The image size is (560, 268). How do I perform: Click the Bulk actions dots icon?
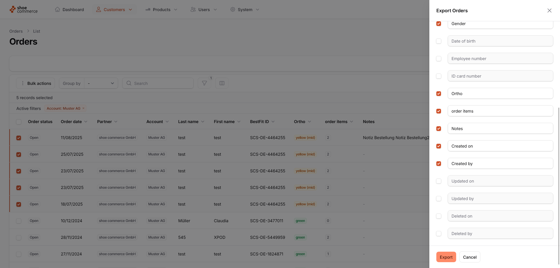coord(23,83)
